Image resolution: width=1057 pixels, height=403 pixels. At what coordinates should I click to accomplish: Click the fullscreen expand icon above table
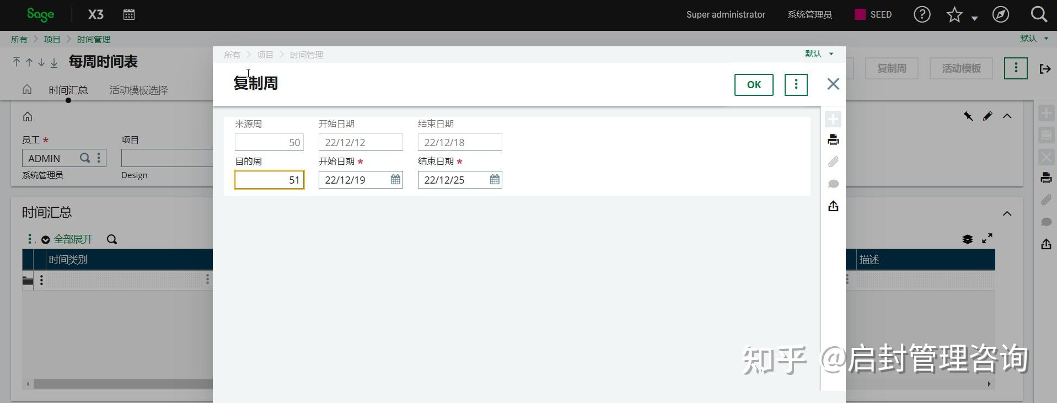coord(987,238)
